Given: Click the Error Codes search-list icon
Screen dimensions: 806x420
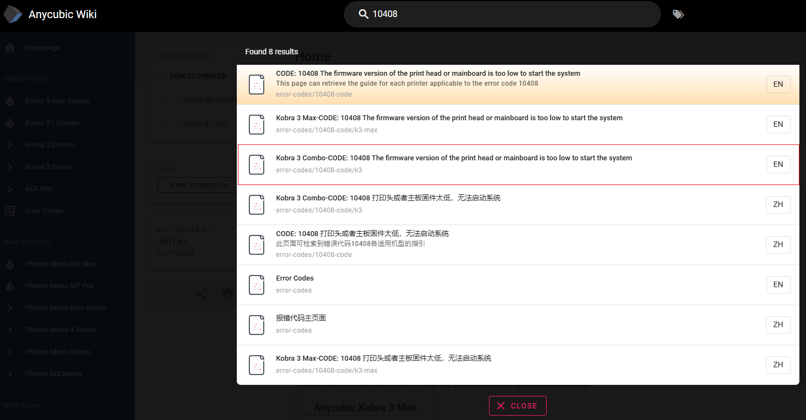Looking at the screenshot, I should (x=10, y=211).
